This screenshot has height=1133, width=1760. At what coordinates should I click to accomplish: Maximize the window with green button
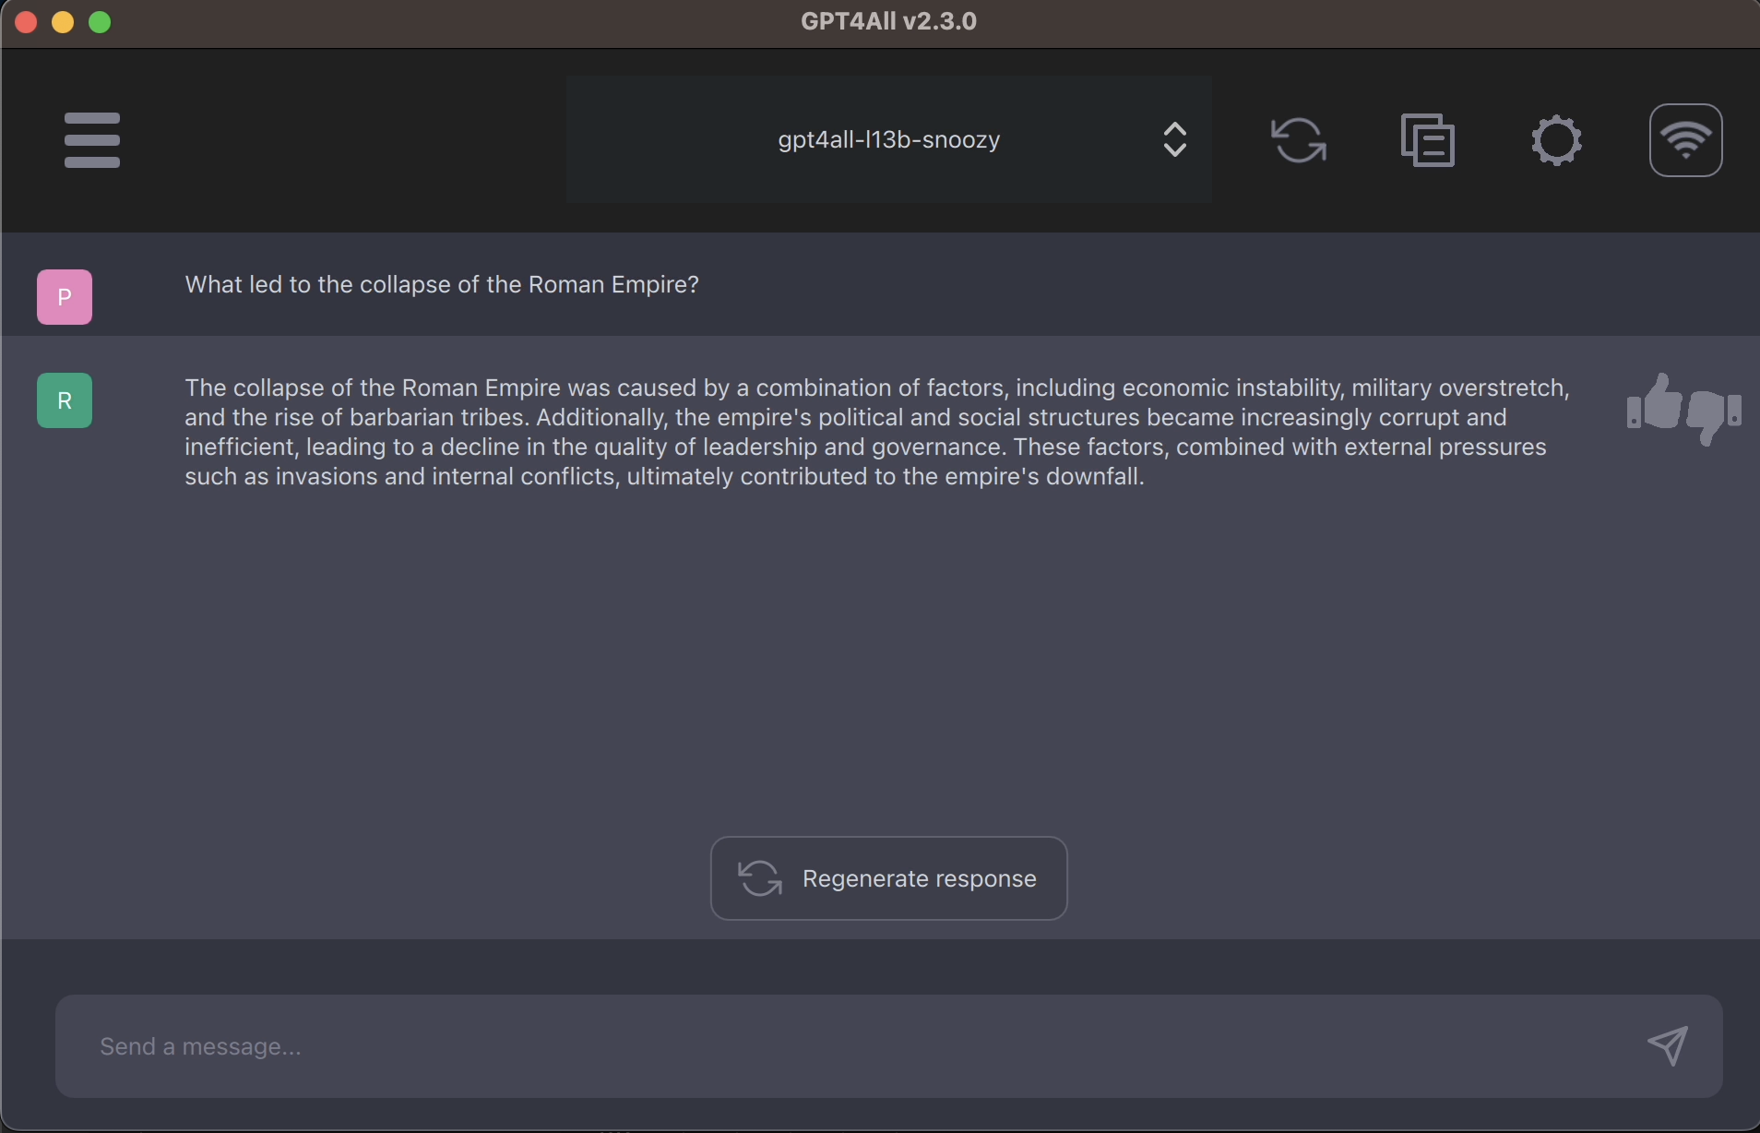100,22
